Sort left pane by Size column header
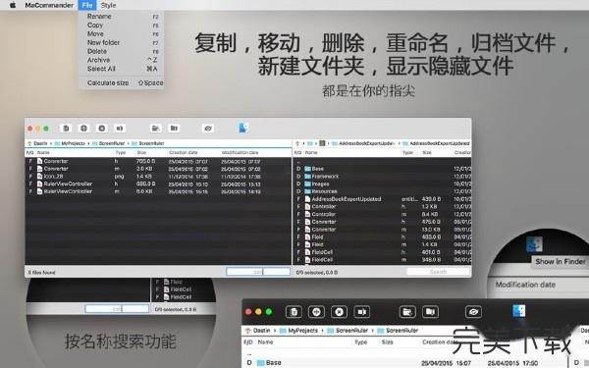 coord(141,153)
